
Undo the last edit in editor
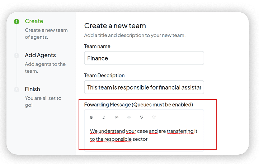(x=142, y=117)
